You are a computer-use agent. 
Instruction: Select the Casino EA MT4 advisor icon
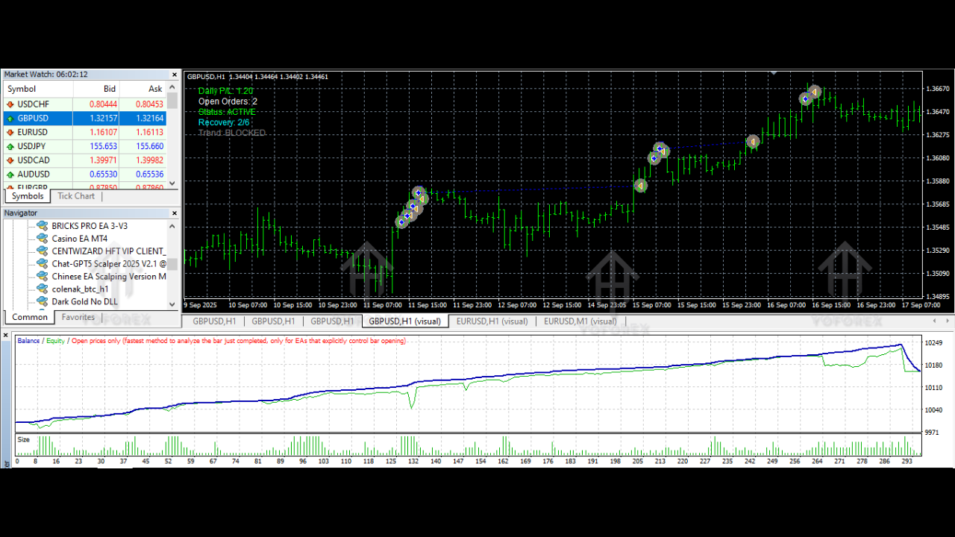(41, 238)
